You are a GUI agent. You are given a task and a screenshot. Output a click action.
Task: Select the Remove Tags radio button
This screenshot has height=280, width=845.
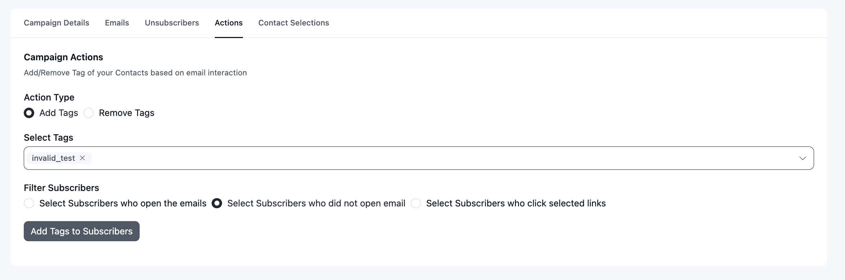tap(89, 113)
